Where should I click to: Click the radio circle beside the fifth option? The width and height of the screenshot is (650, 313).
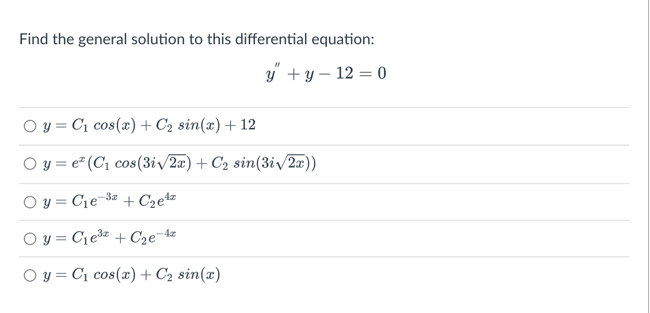[30, 274]
